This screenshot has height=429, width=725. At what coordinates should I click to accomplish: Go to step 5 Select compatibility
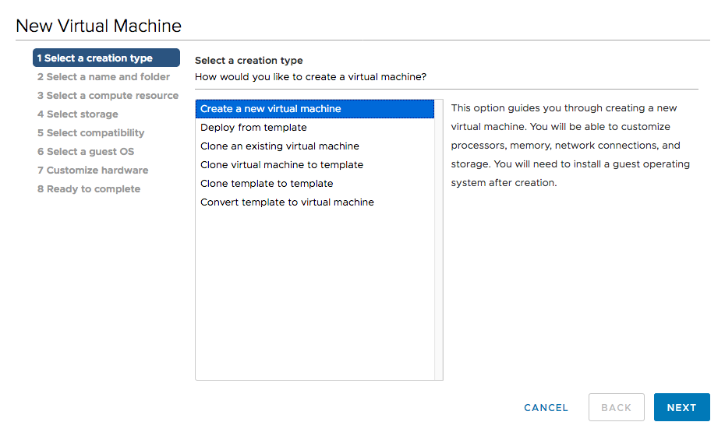pyautogui.click(x=90, y=133)
